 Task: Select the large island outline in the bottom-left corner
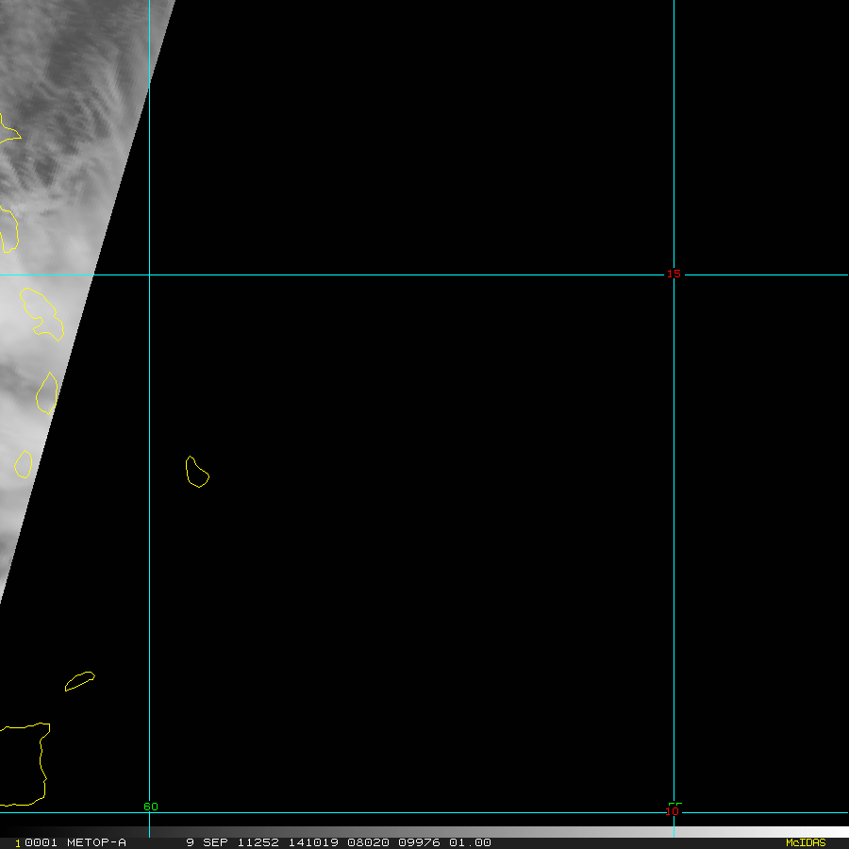[x=23, y=764]
